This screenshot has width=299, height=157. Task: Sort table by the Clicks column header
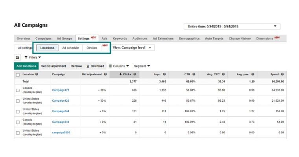click(x=125, y=74)
